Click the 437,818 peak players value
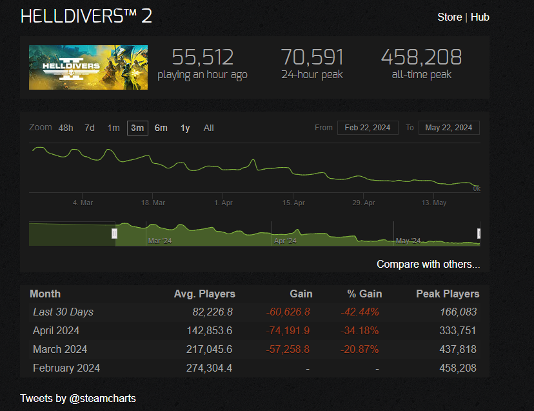Viewport: 534px width, 411px height. tap(458, 349)
